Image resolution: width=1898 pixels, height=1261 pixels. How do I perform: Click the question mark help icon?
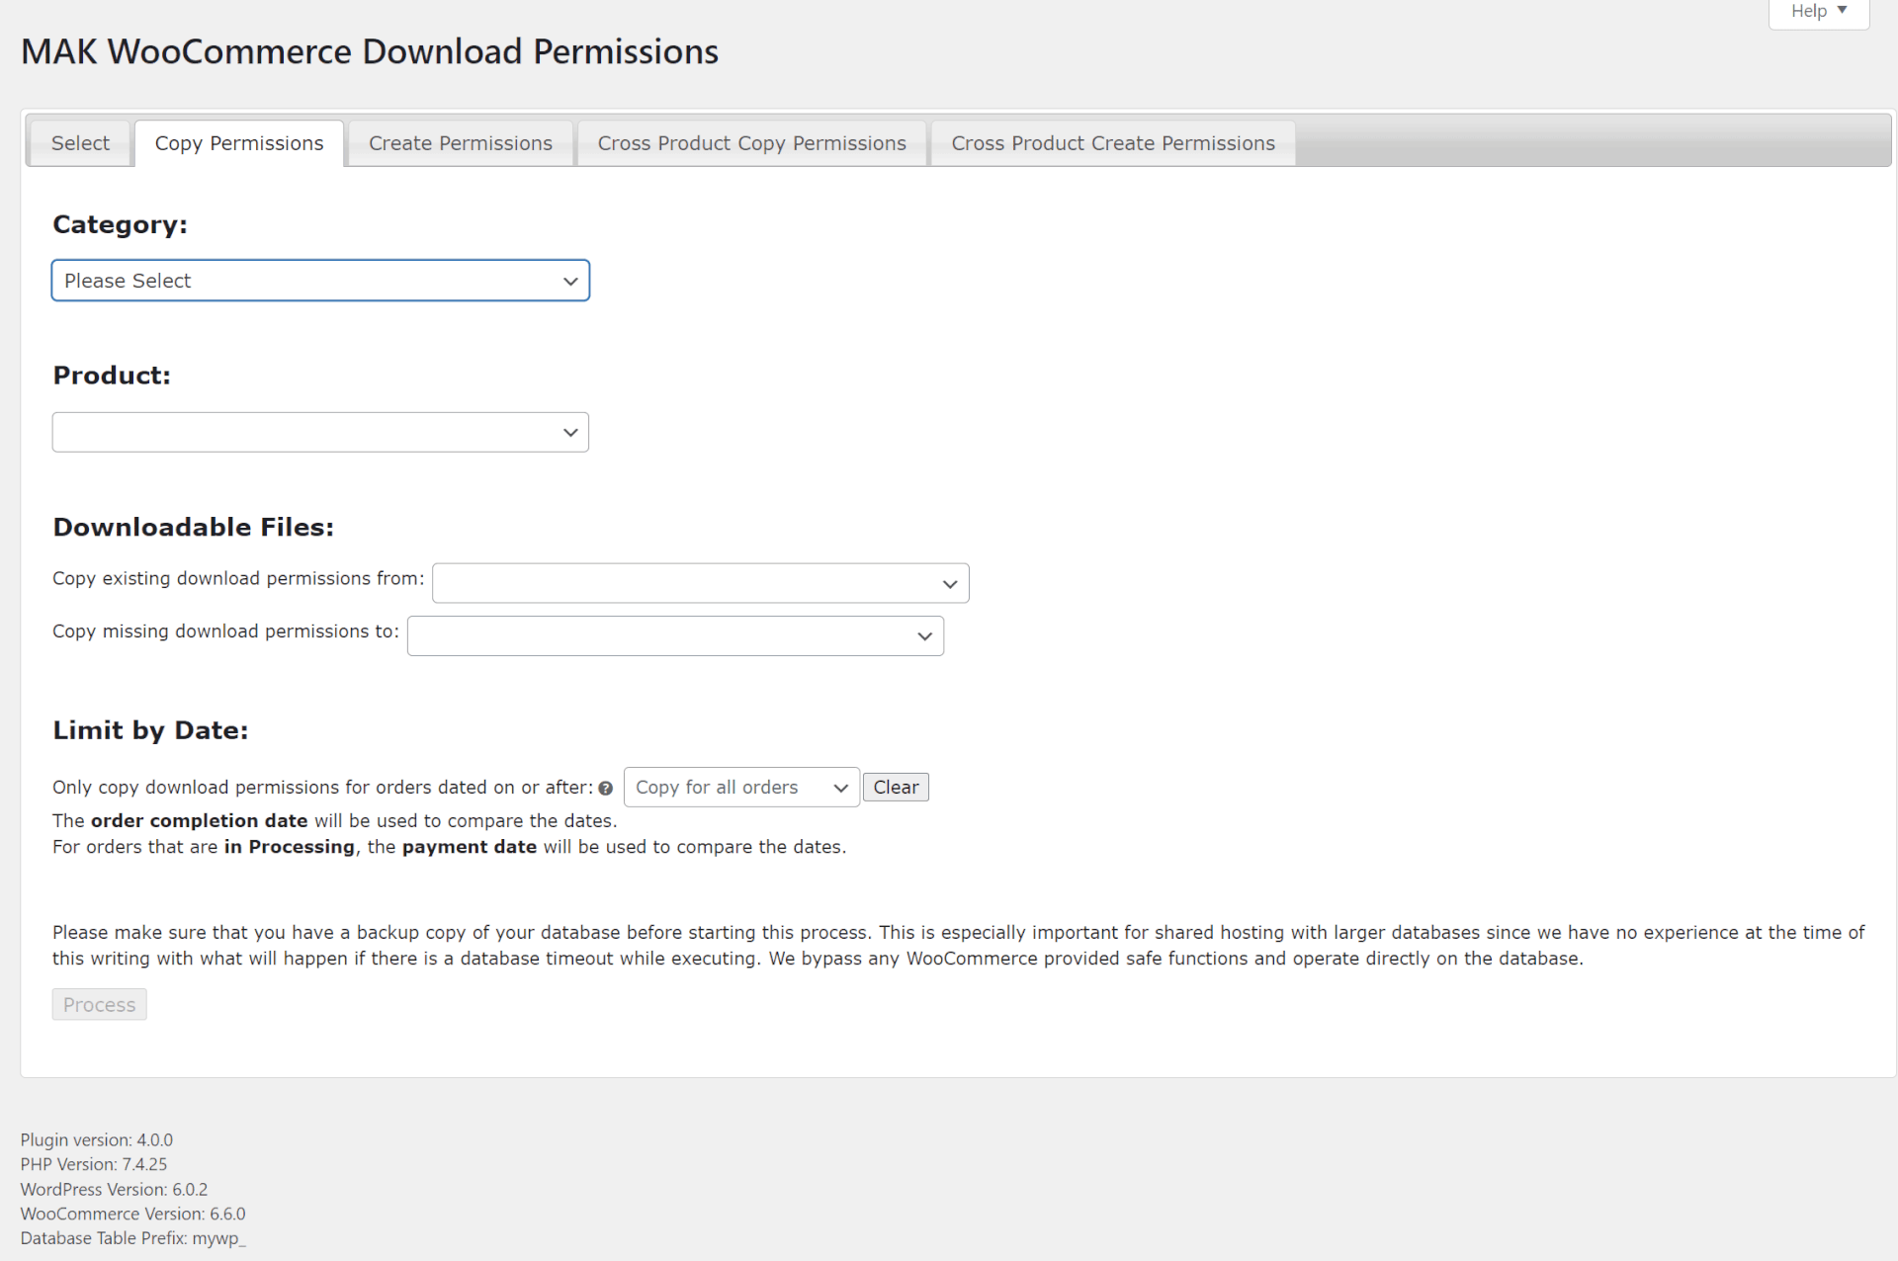pyautogui.click(x=606, y=789)
